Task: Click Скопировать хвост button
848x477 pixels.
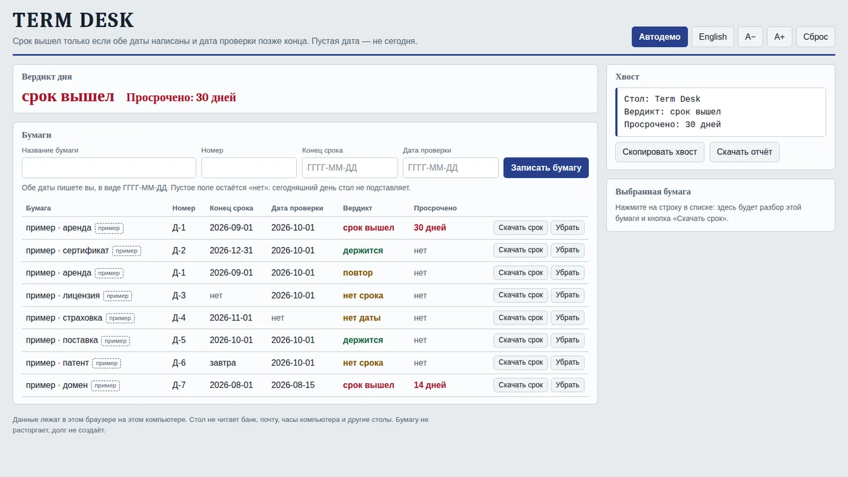Action: (660, 152)
